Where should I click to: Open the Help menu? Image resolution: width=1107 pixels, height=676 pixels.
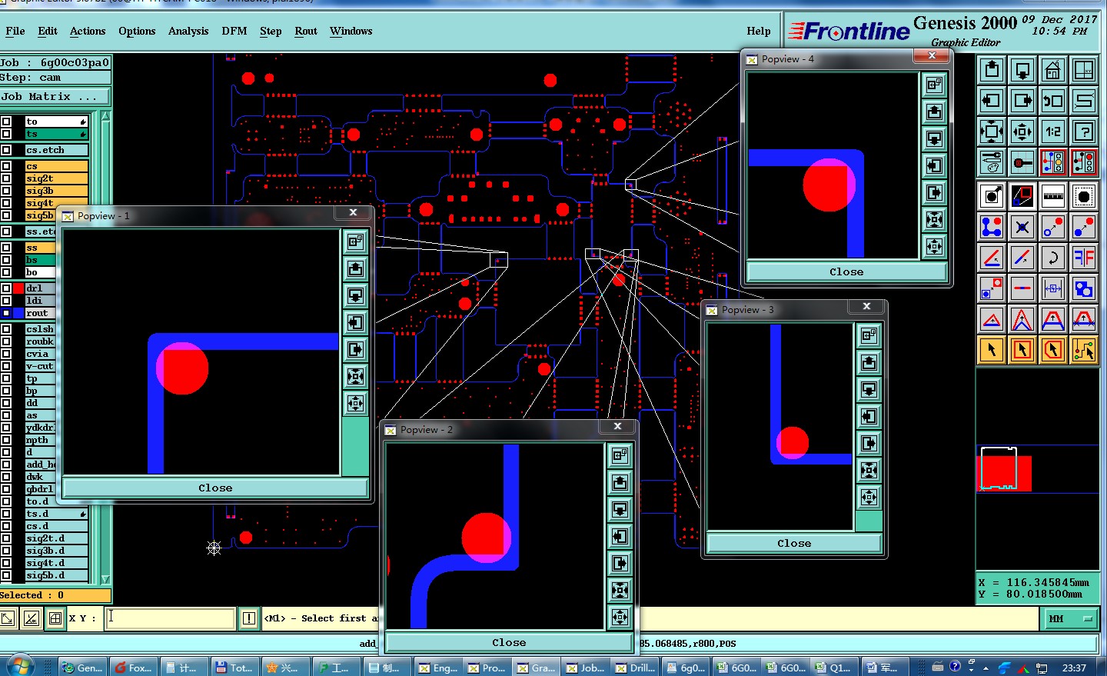coord(759,32)
